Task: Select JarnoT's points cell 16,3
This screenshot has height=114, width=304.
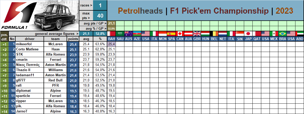Action: pyautogui.click(x=73, y=111)
